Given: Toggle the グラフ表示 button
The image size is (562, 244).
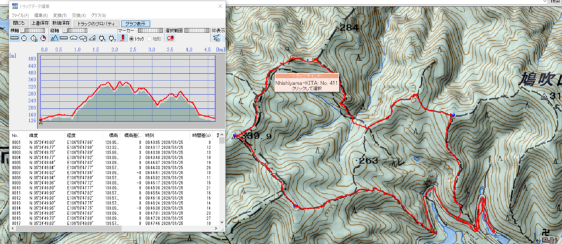Looking at the screenshot, I should [135, 23].
